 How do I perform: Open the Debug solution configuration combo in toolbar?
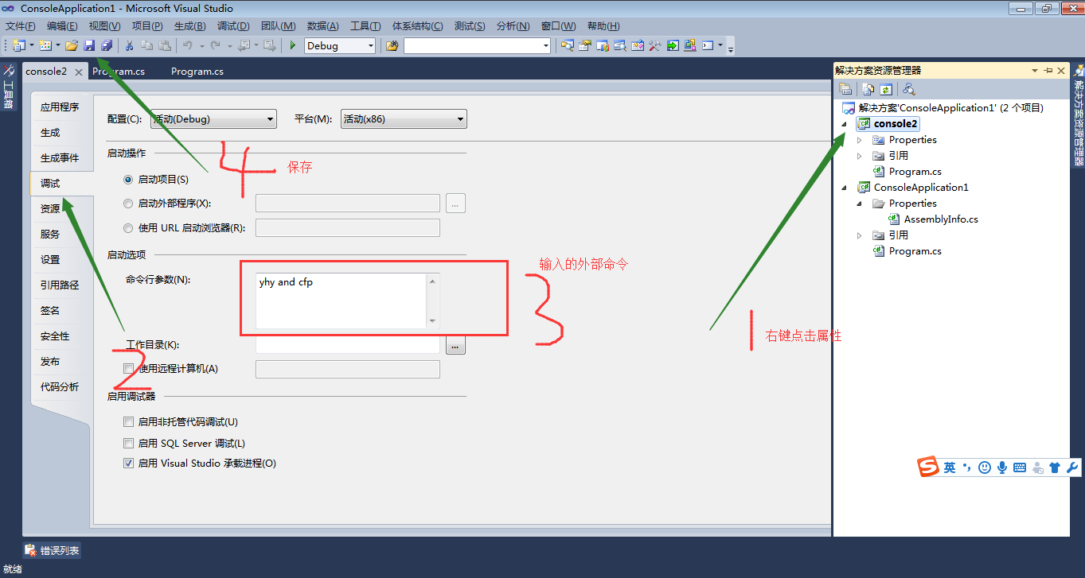(340, 46)
